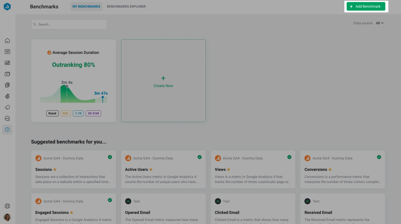Click the Retail tag on benchmark card
The width and height of the screenshot is (401, 224).
52,113
